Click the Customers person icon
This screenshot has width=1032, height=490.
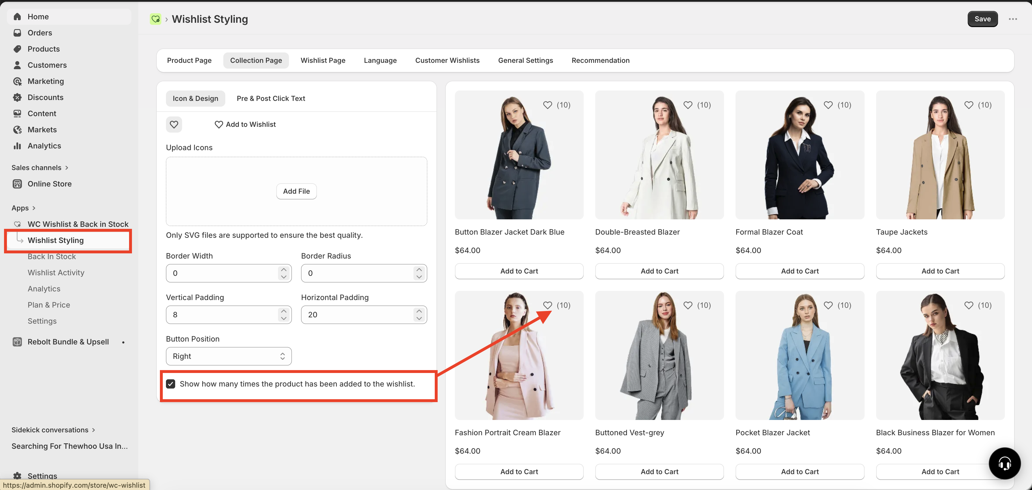[x=17, y=65]
